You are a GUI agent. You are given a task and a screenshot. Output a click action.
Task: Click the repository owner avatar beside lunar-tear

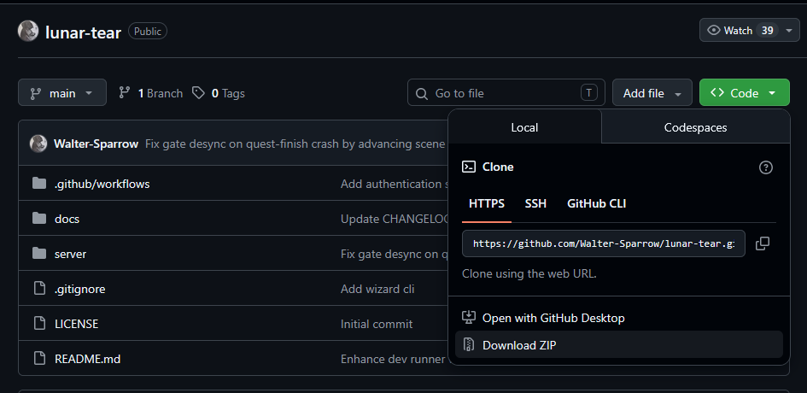(x=28, y=32)
